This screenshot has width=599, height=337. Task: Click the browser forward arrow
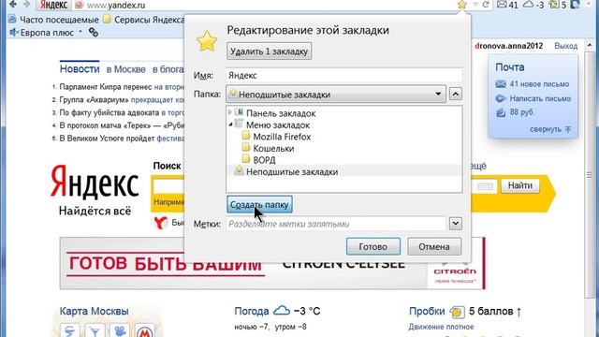(27, 4)
